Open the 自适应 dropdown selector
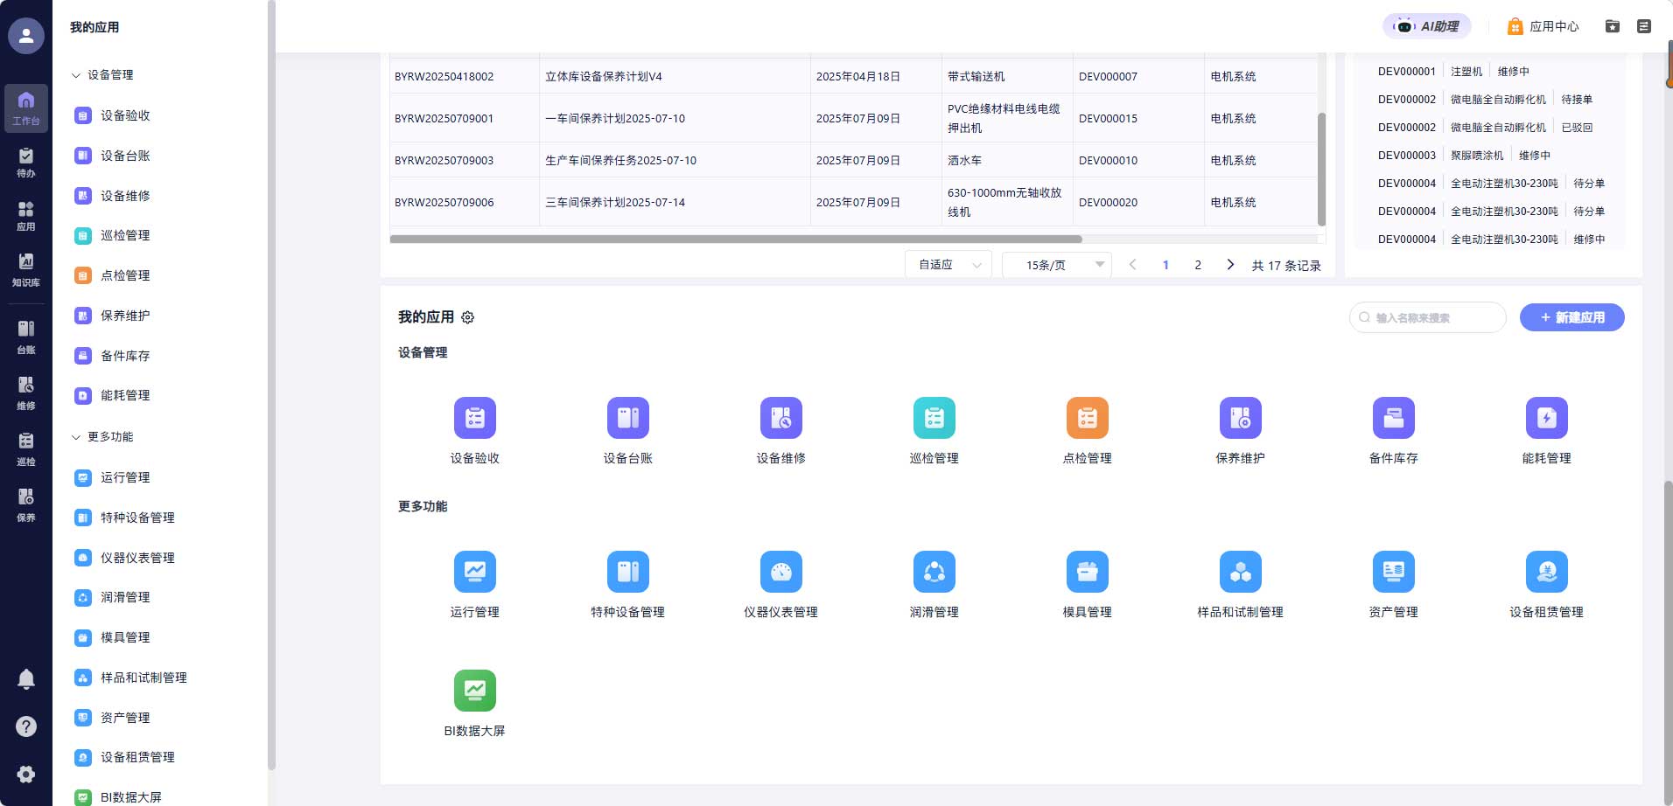Screen dimensions: 1673x806 coord(948,265)
